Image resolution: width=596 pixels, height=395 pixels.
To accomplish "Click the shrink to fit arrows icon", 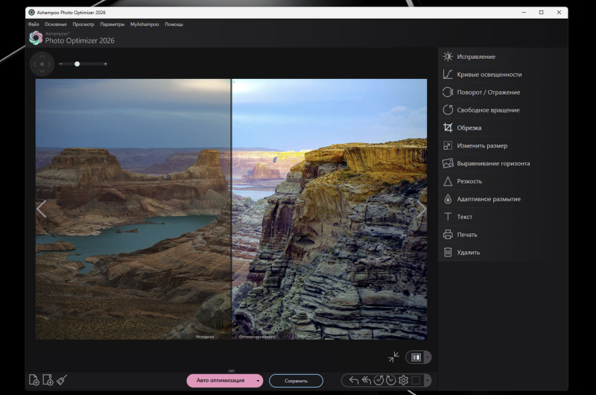I will click(394, 357).
